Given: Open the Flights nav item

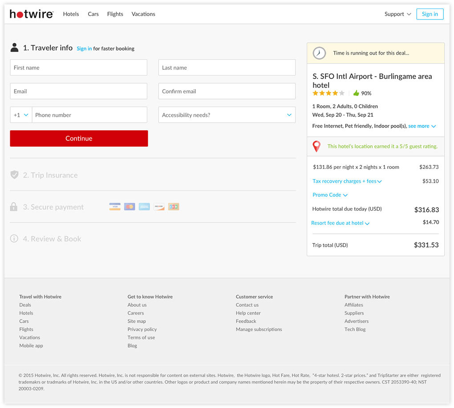Looking at the screenshot, I should (115, 14).
